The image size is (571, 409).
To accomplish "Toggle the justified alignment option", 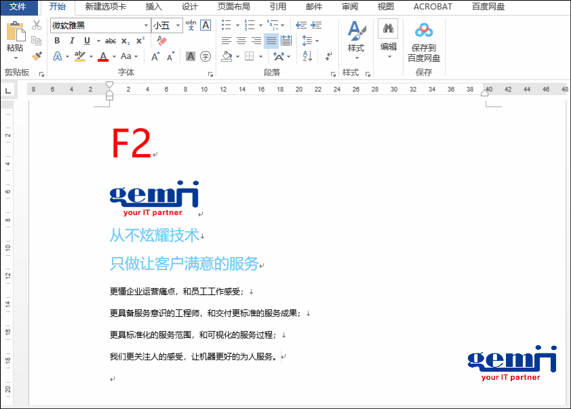I will pos(271,40).
